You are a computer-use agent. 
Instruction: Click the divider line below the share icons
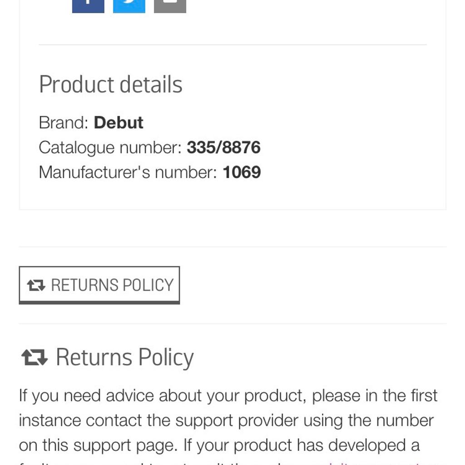[x=232, y=45]
